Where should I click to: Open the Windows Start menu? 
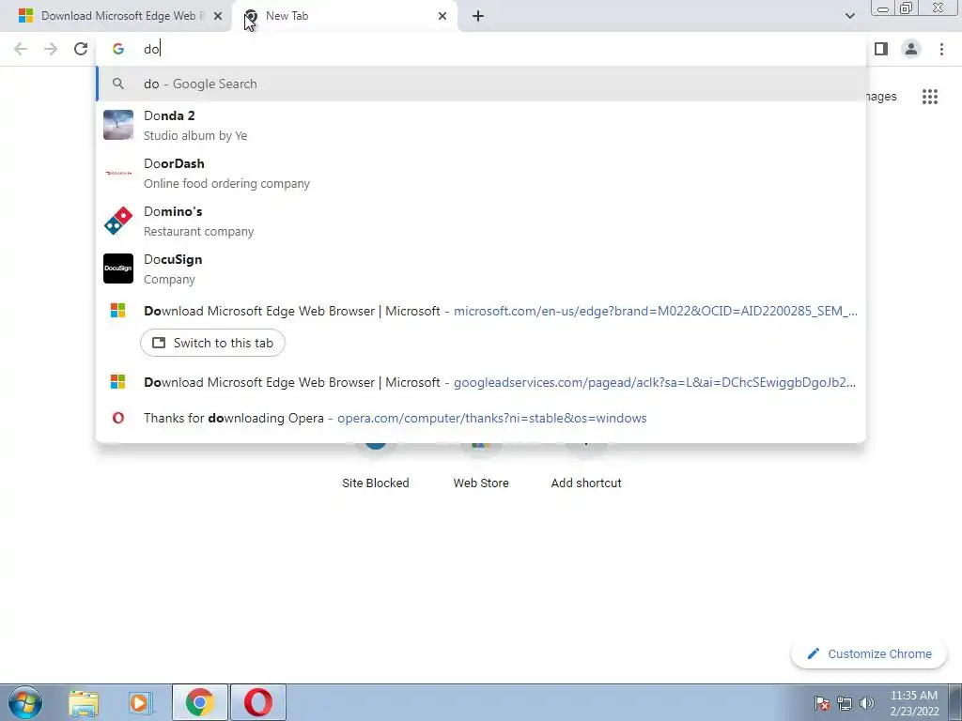pos(24,702)
